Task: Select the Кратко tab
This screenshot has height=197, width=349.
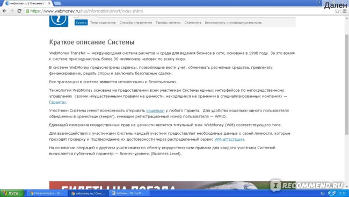Action: [81, 23]
